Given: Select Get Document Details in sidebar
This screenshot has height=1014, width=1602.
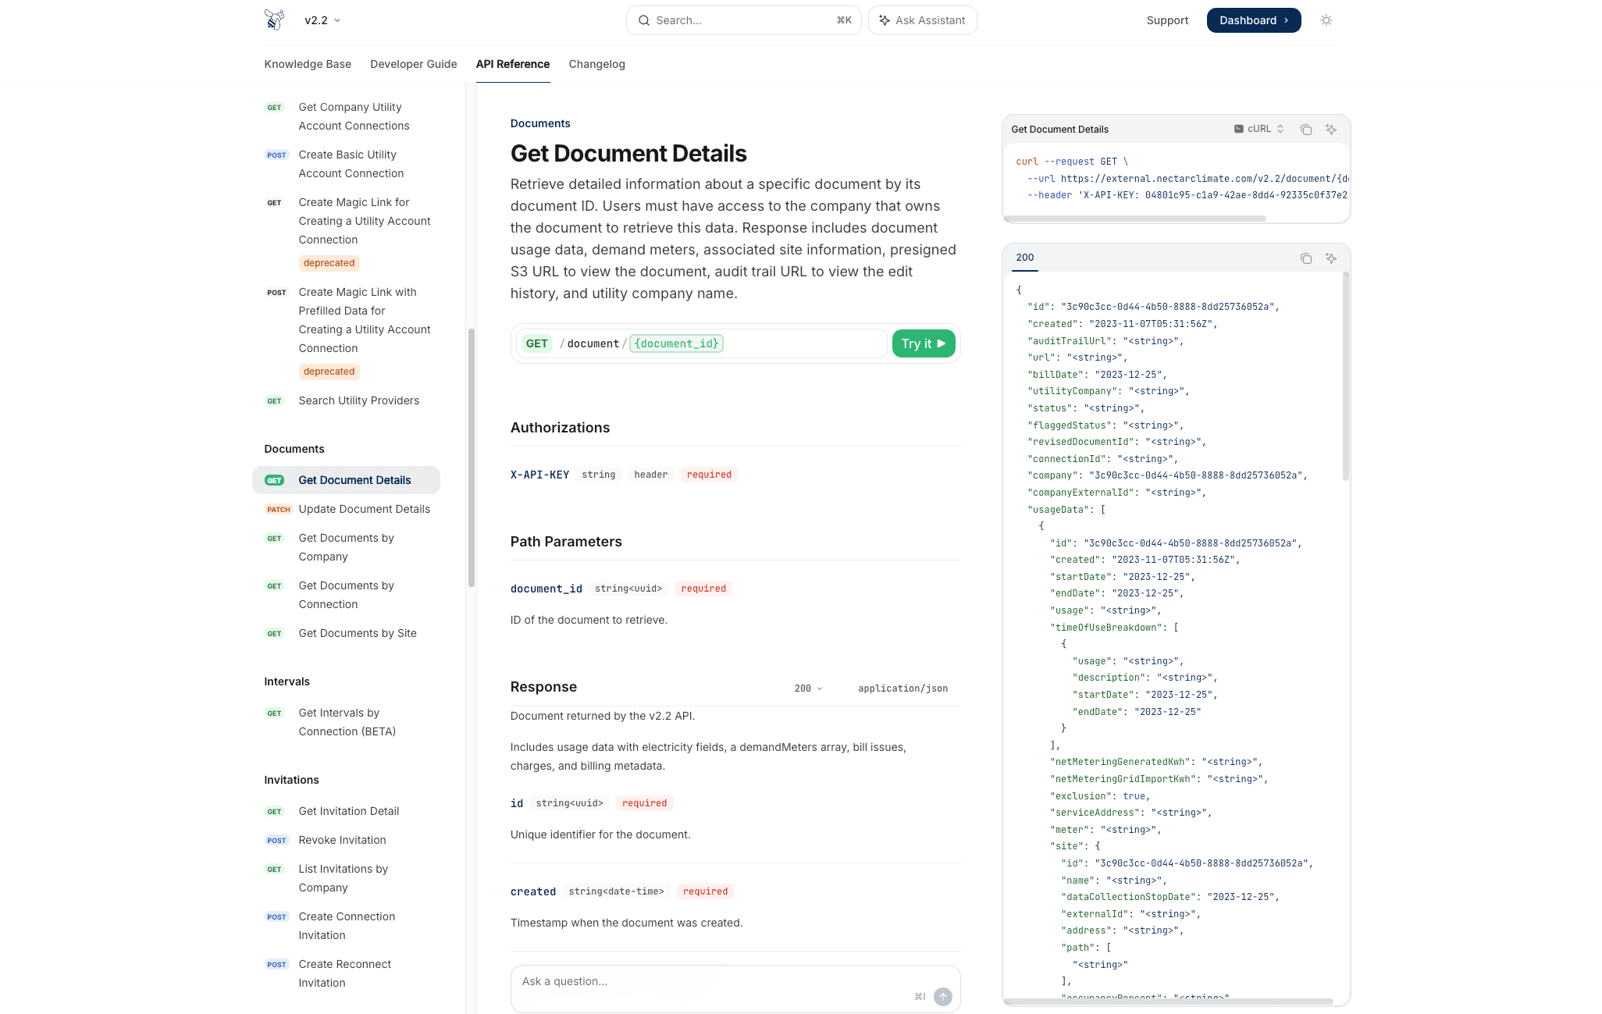Looking at the screenshot, I should pyautogui.click(x=346, y=480).
